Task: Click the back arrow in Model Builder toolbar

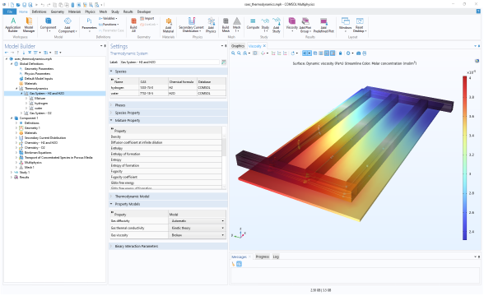Action: (x=7, y=53)
